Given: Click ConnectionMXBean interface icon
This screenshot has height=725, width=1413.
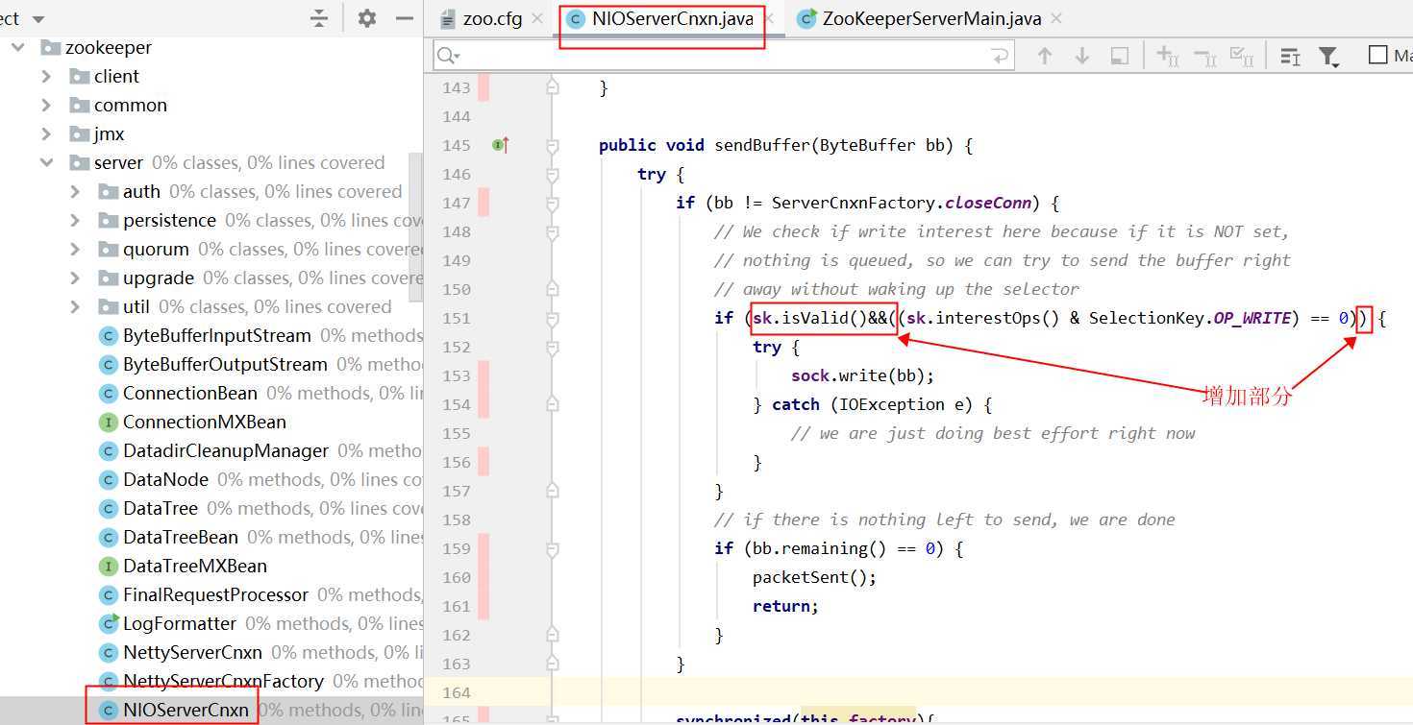Looking at the screenshot, I should pyautogui.click(x=109, y=423).
